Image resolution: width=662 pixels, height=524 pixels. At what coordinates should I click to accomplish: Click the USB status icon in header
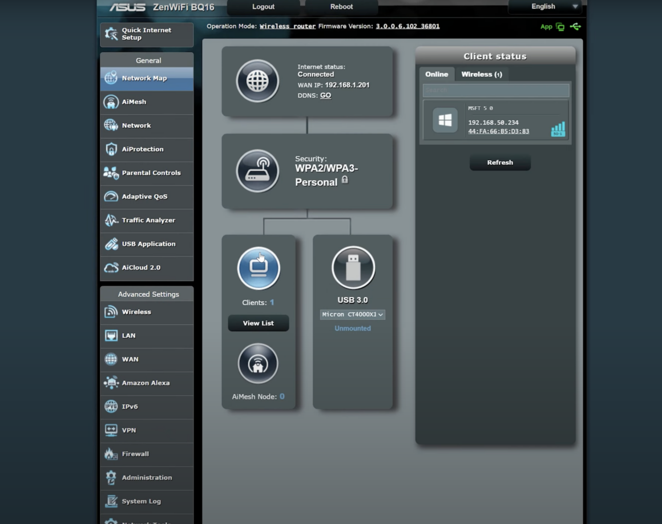(575, 27)
